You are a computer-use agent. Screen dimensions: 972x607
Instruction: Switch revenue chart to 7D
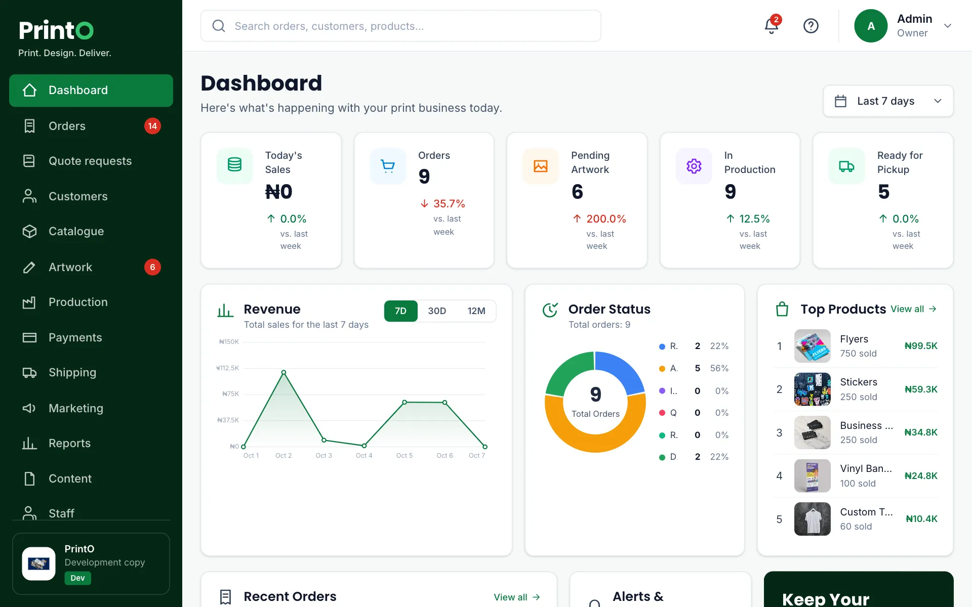[400, 311]
